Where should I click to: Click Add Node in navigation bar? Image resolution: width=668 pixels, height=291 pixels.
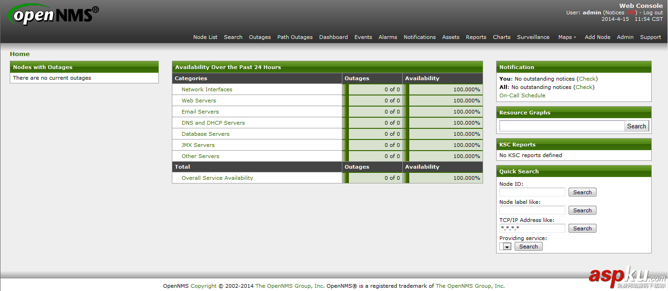coord(597,37)
